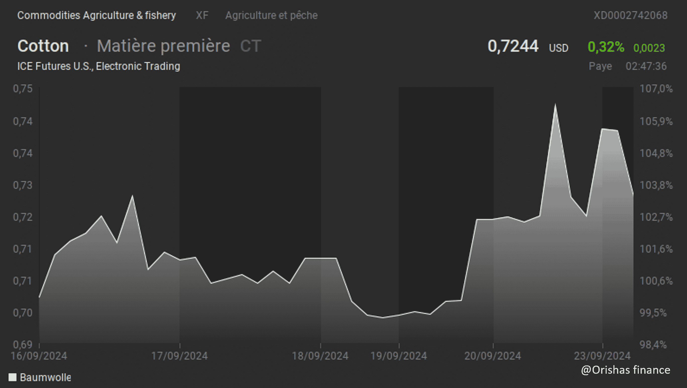
Task: Click the 16/09/2024 date axis label
Action: [x=39, y=356]
